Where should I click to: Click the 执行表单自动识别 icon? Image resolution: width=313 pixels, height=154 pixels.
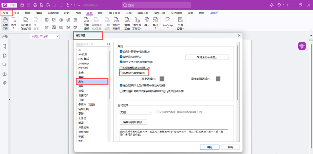(x=26, y=23)
